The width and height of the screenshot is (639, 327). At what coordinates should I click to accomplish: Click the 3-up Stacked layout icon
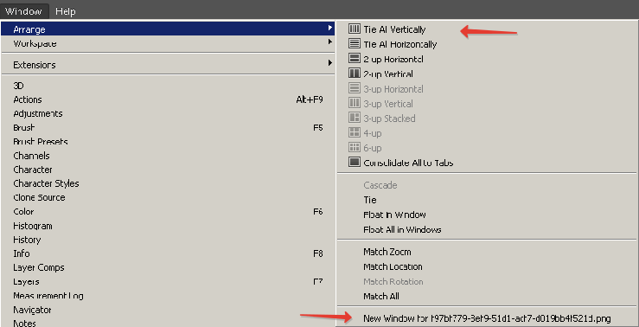pyautogui.click(x=355, y=118)
